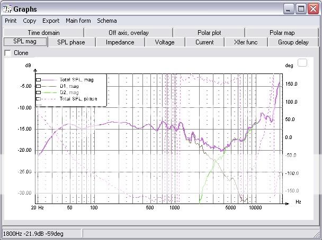This screenshot has width=322, height=240.
Task: Maximize the Graphs window
Action: pos(301,8)
